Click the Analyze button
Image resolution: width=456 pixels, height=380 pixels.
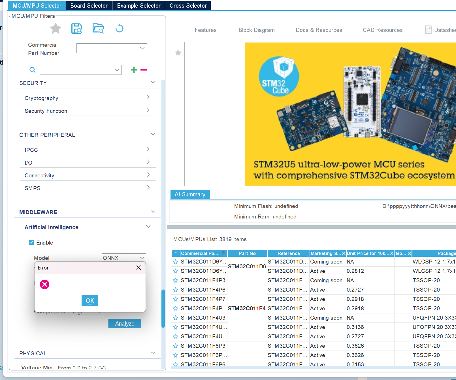tap(125, 324)
